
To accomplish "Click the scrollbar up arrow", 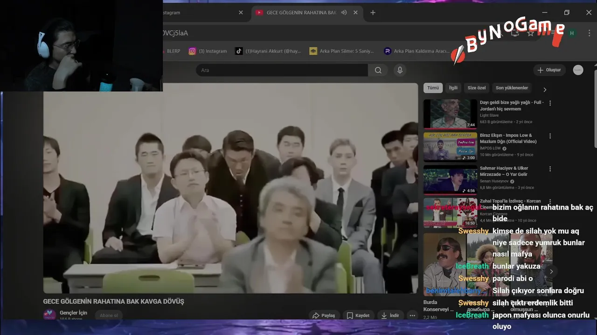I will tap(595, 65).
